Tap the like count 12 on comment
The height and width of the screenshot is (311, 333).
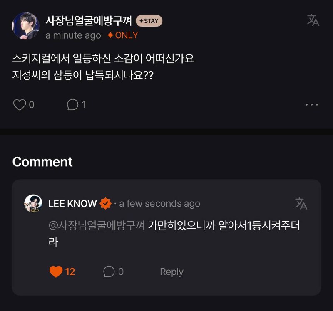point(70,272)
